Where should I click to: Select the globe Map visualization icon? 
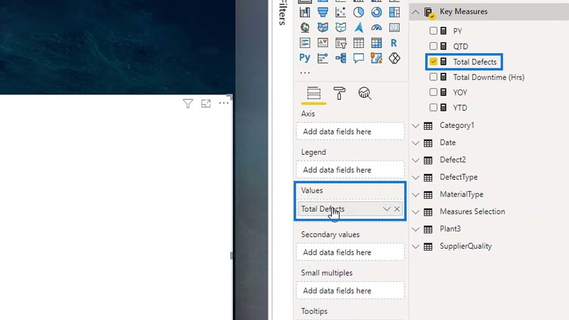(x=305, y=27)
